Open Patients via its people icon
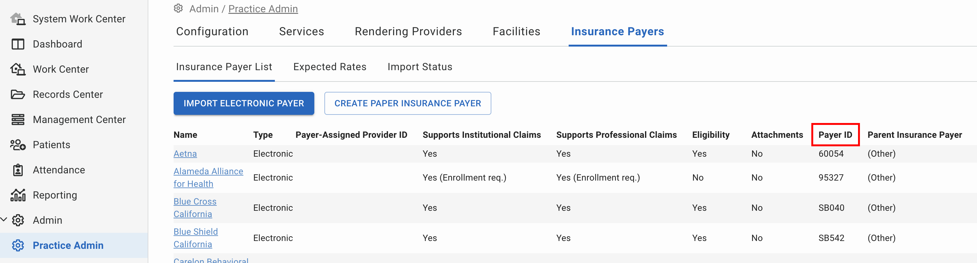This screenshot has height=263, width=977. [18, 145]
